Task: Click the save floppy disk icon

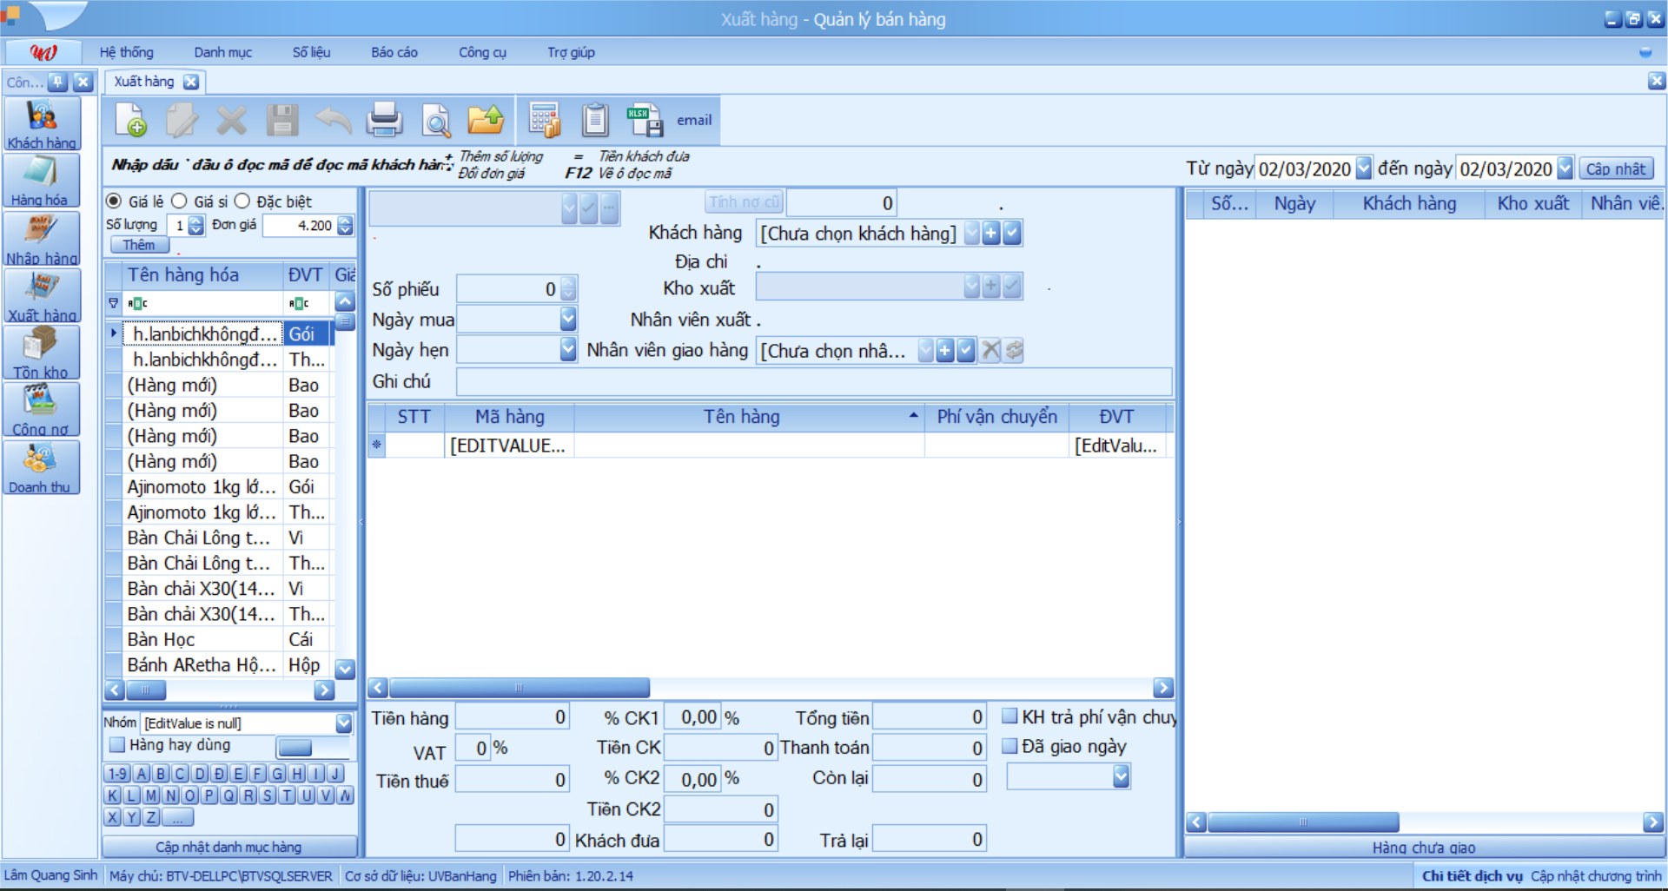Action: [x=282, y=120]
